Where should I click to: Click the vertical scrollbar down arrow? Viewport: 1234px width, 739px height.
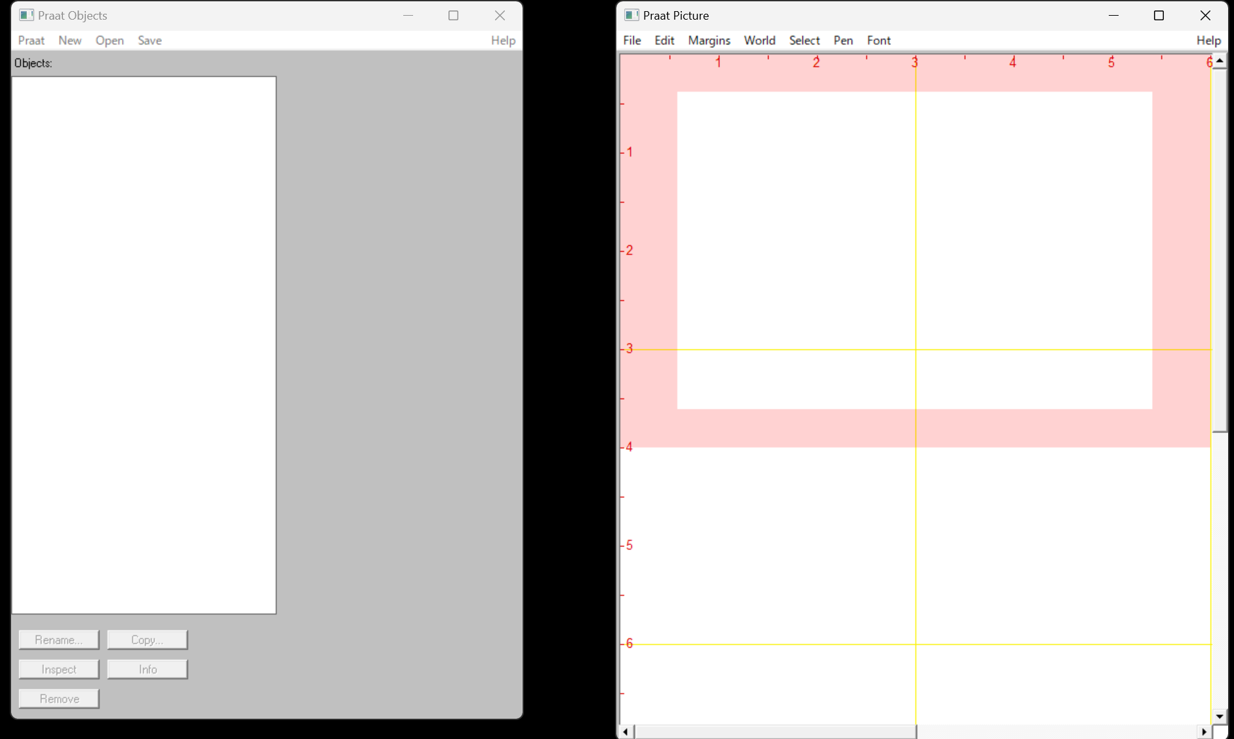coord(1219,716)
